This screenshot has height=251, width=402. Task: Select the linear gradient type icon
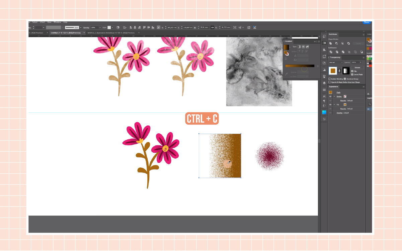tap(299, 47)
